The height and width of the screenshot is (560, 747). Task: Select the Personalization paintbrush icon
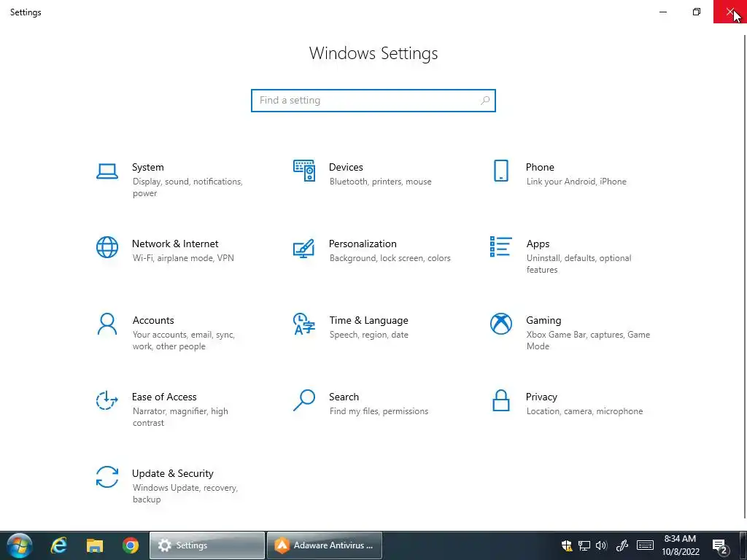[304, 248]
